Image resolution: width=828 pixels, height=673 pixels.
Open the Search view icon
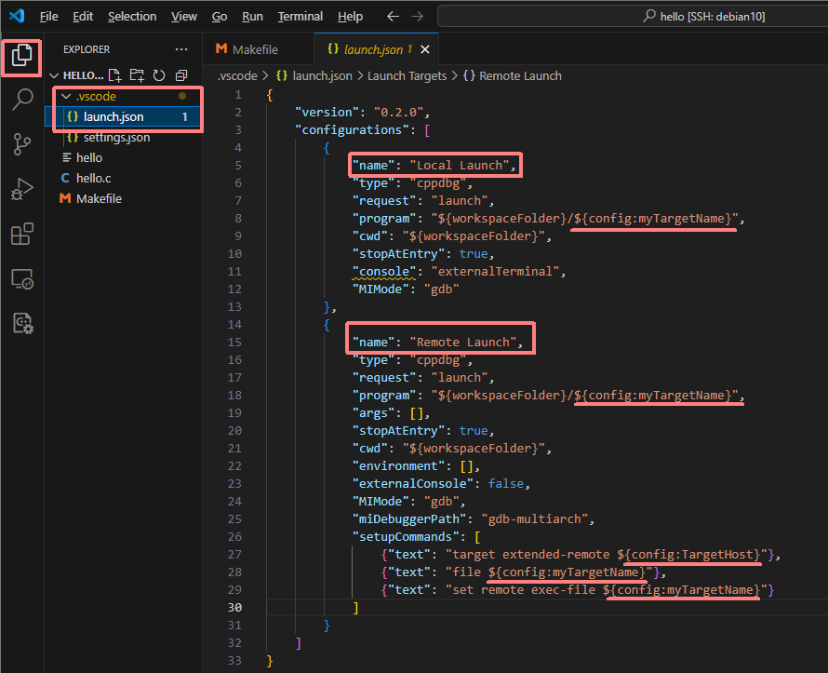(x=20, y=99)
